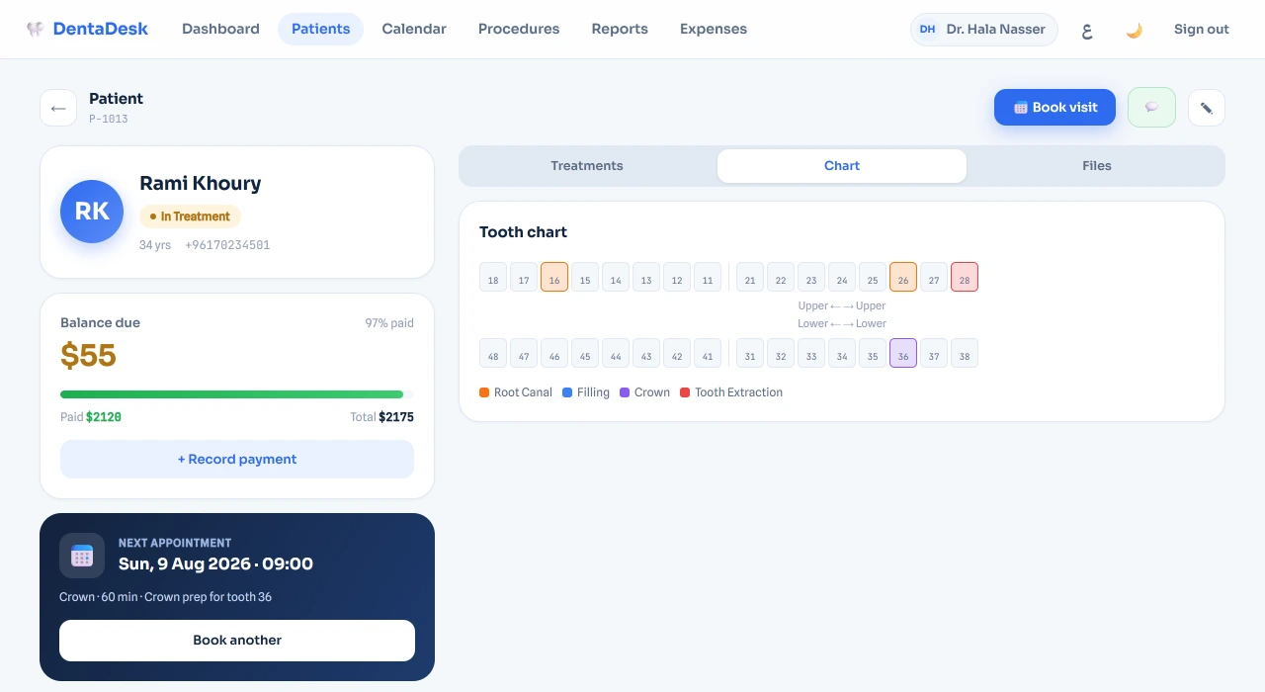The width and height of the screenshot is (1265, 692).
Task: Go back using the arrow button
Action: tap(58, 108)
